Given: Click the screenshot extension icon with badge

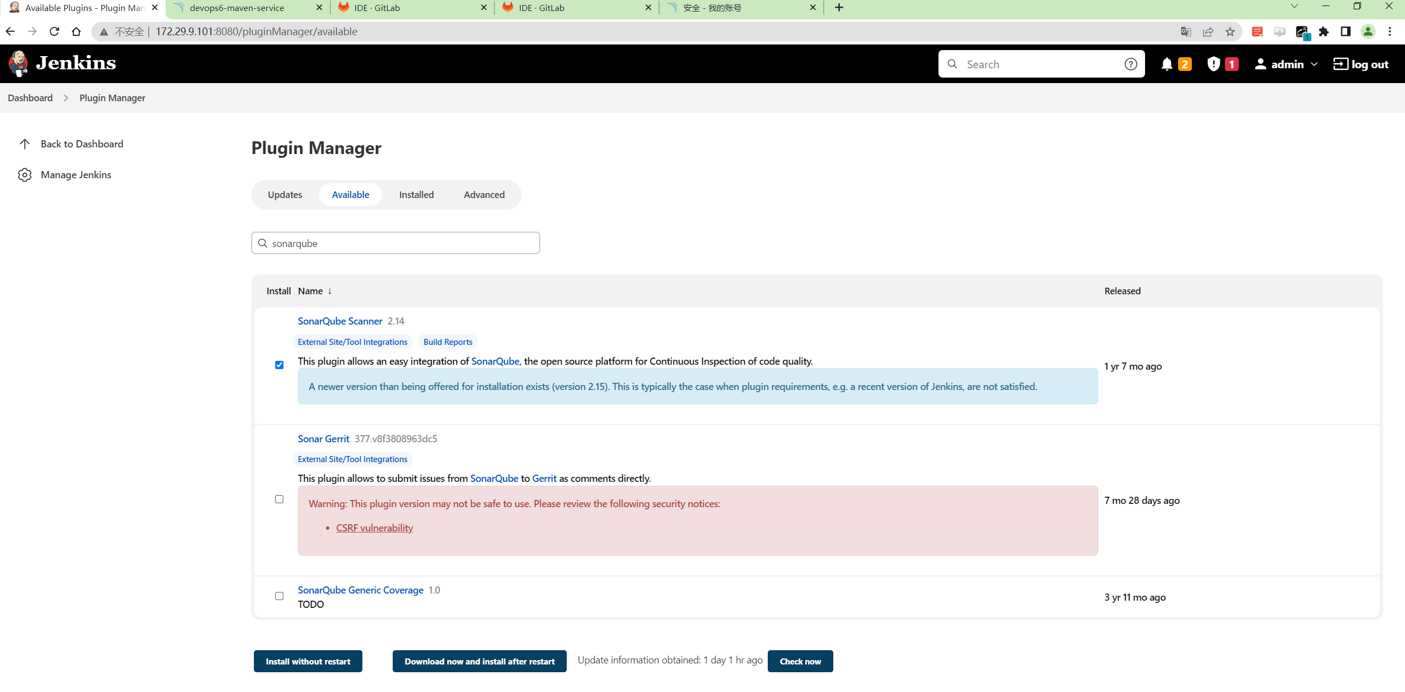Looking at the screenshot, I should coord(1303,32).
